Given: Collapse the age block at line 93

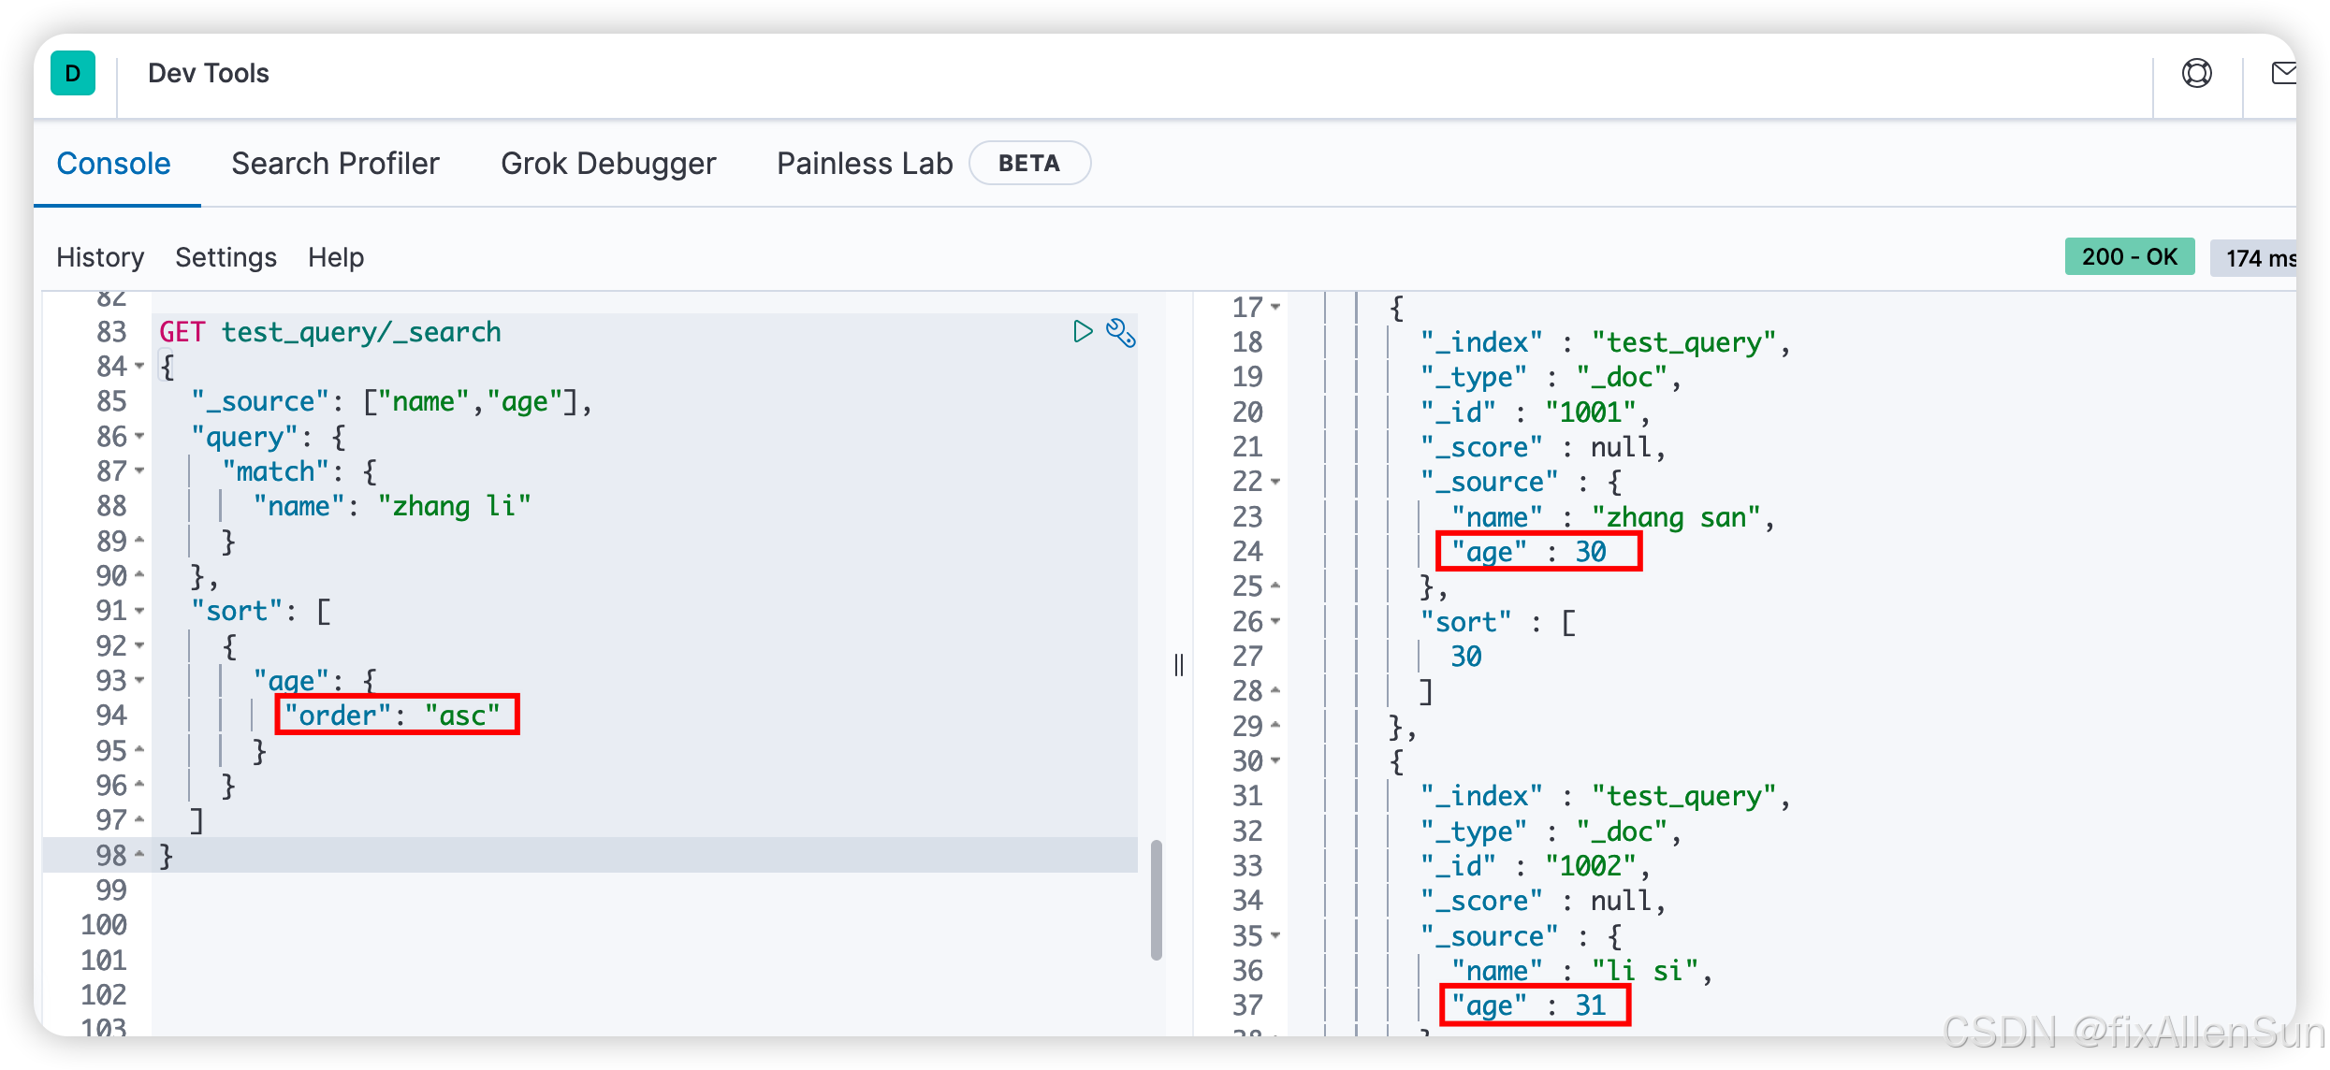Looking at the screenshot, I should coord(139,681).
